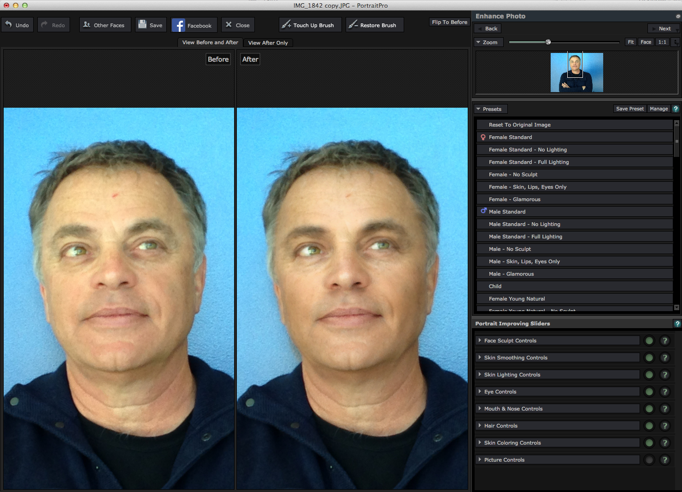
Task: Toggle Face Sculpt Controls on/off
Action: 649,341
